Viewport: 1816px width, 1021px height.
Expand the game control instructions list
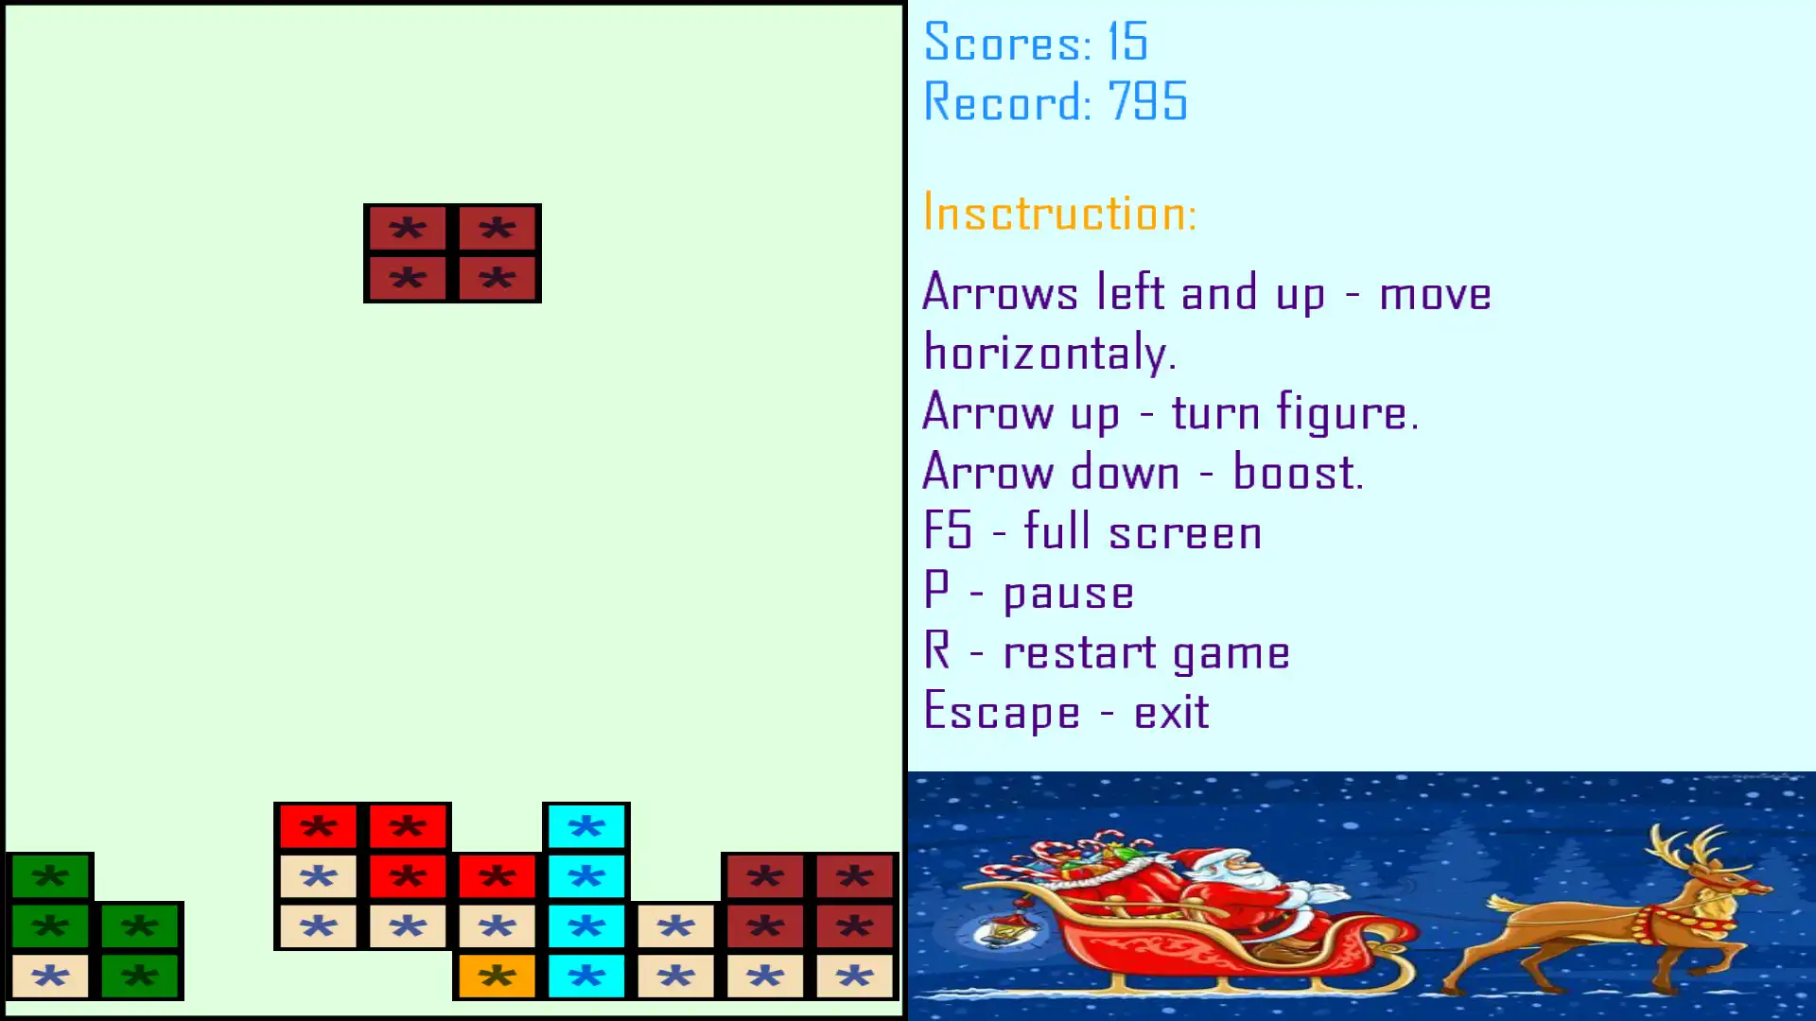1057,212
